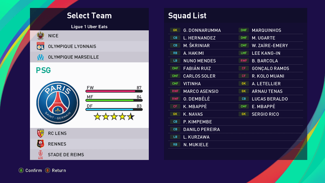The image size is (325, 183).
Task: Click the Rennes club crest icon
Action: (x=40, y=144)
